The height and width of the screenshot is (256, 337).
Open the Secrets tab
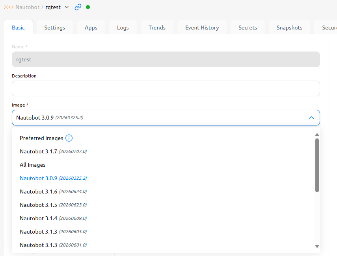pos(248,28)
